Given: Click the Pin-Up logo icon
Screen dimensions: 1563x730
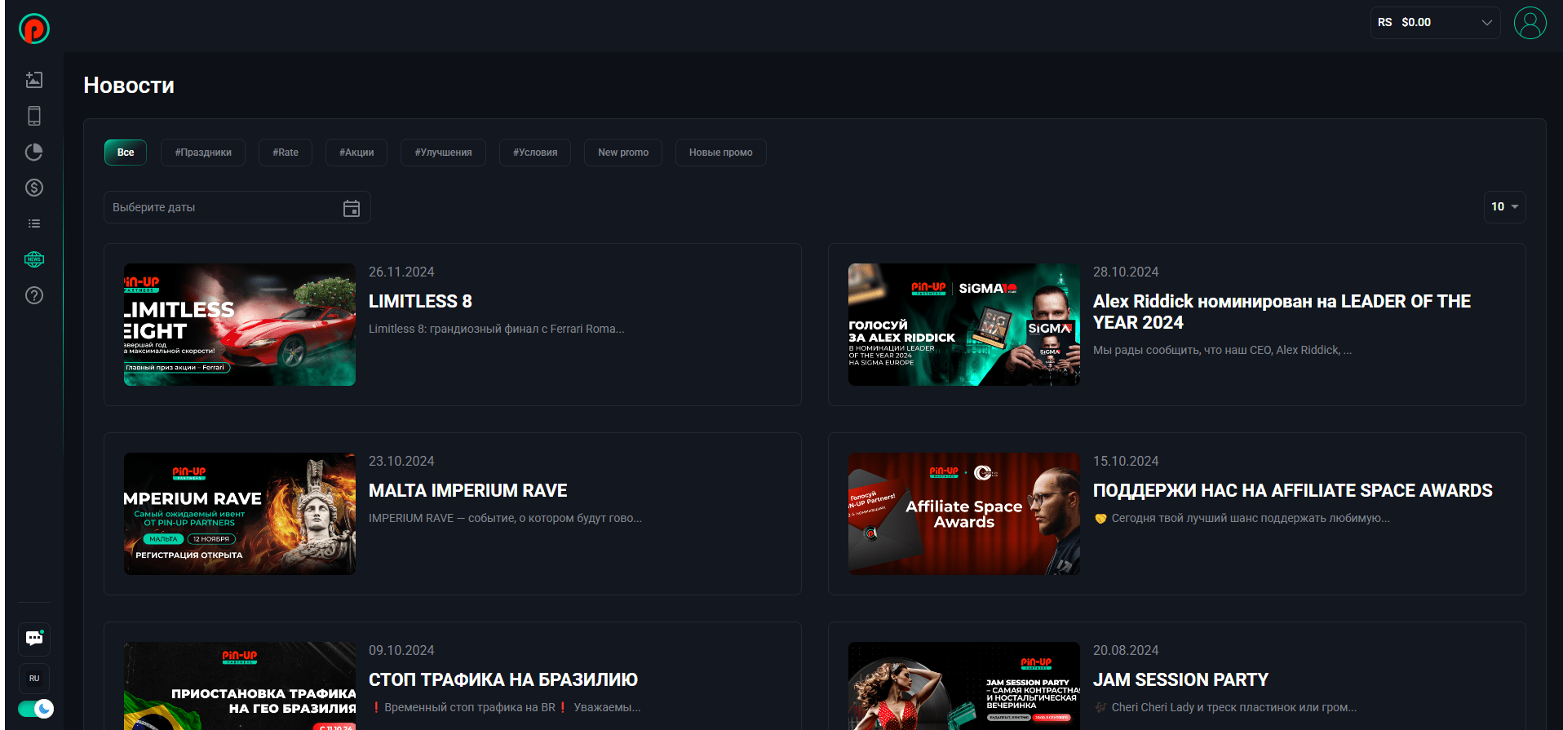Looking at the screenshot, I should point(34,29).
